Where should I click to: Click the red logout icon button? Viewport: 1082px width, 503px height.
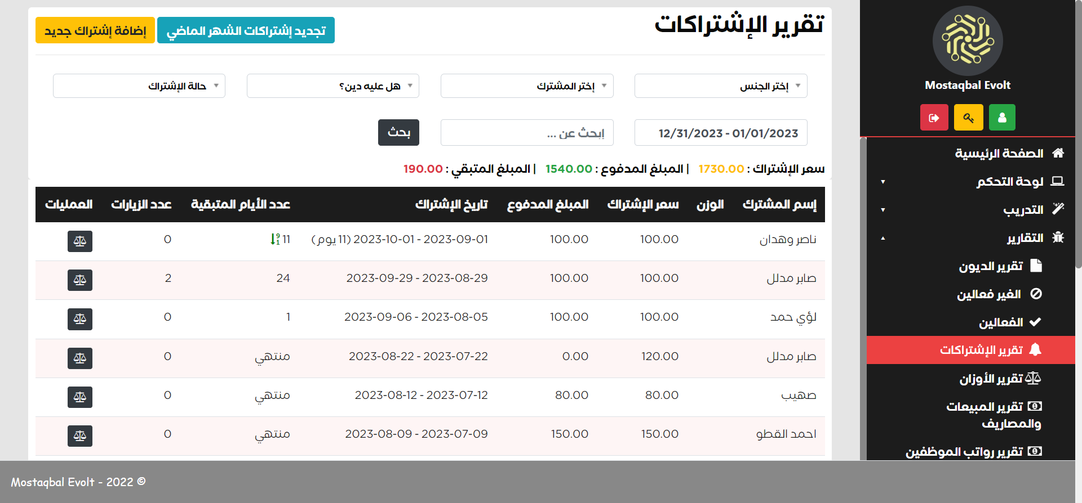click(x=934, y=118)
